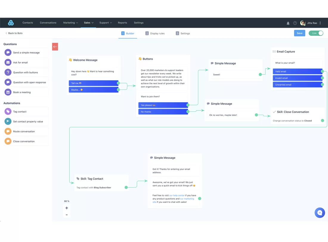
Task: Select the Book a meeting calendar icon
Action: 8,92
